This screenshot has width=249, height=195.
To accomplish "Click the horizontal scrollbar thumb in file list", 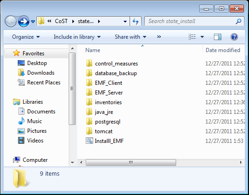I will tap(131, 162).
